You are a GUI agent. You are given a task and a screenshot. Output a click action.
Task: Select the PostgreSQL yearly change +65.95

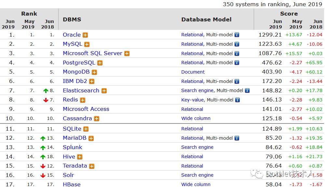tap(314, 63)
